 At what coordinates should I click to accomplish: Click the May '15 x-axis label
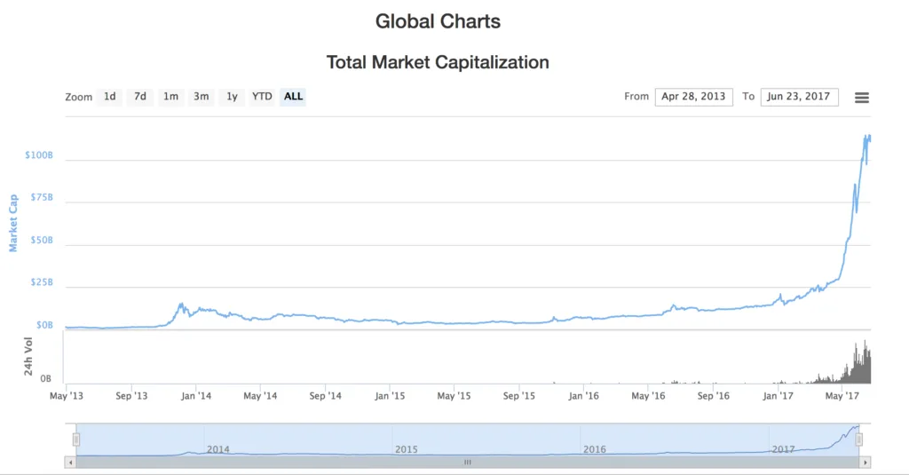[454, 396]
